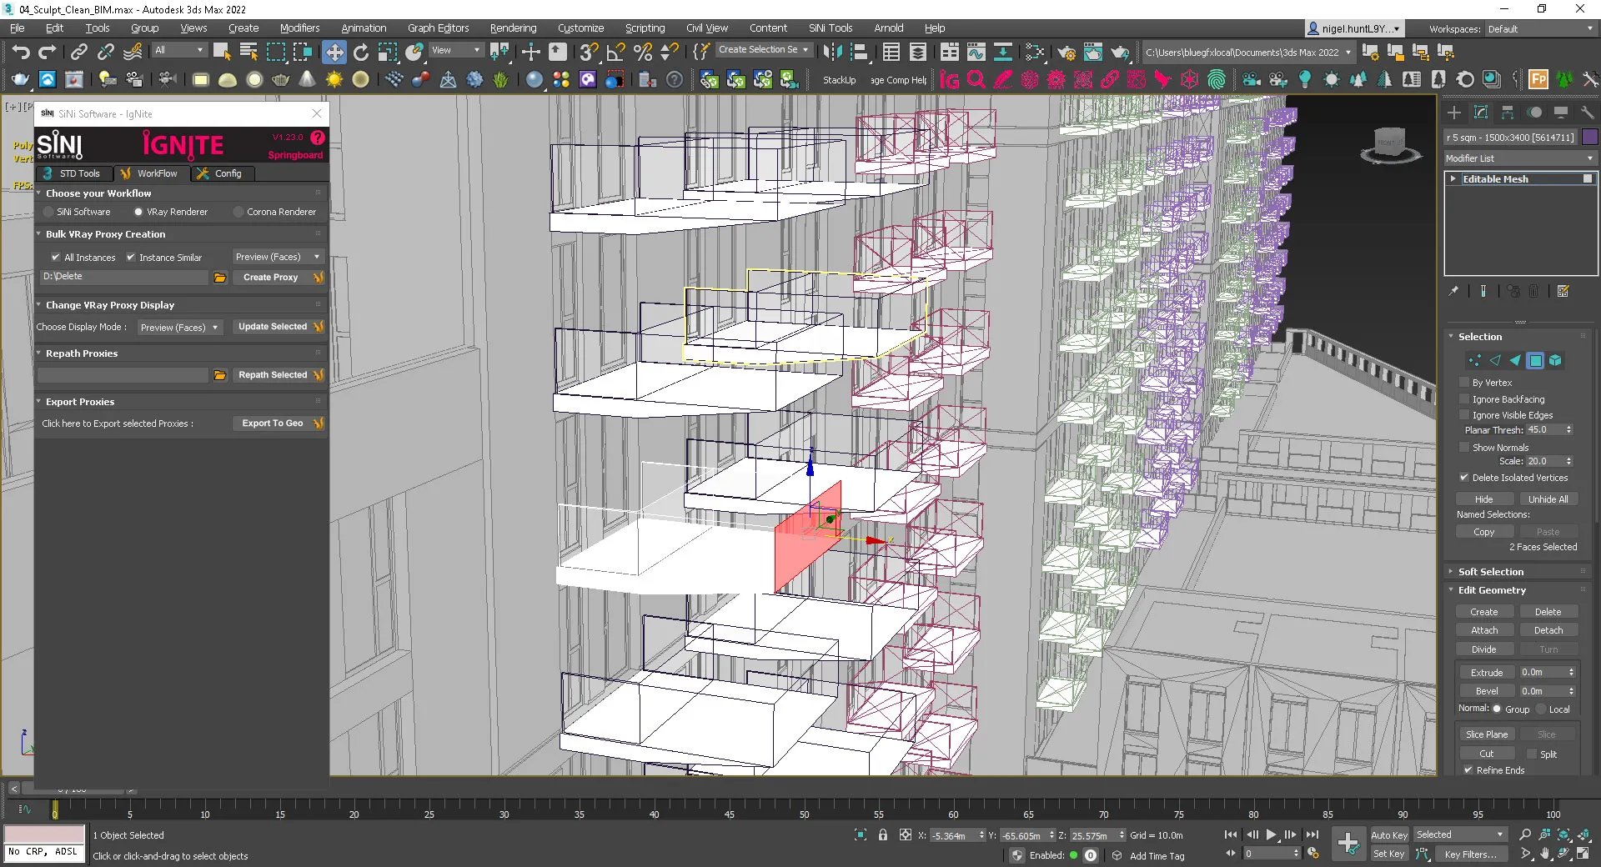Screen dimensions: 1601x867
Task: Open the Hierarchy command panel tab
Action: pyautogui.click(x=1508, y=113)
